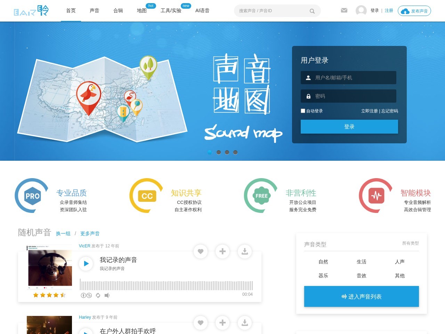Open the AI语音 navigation tab
The height and width of the screenshot is (334, 445).
pos(202,11)
